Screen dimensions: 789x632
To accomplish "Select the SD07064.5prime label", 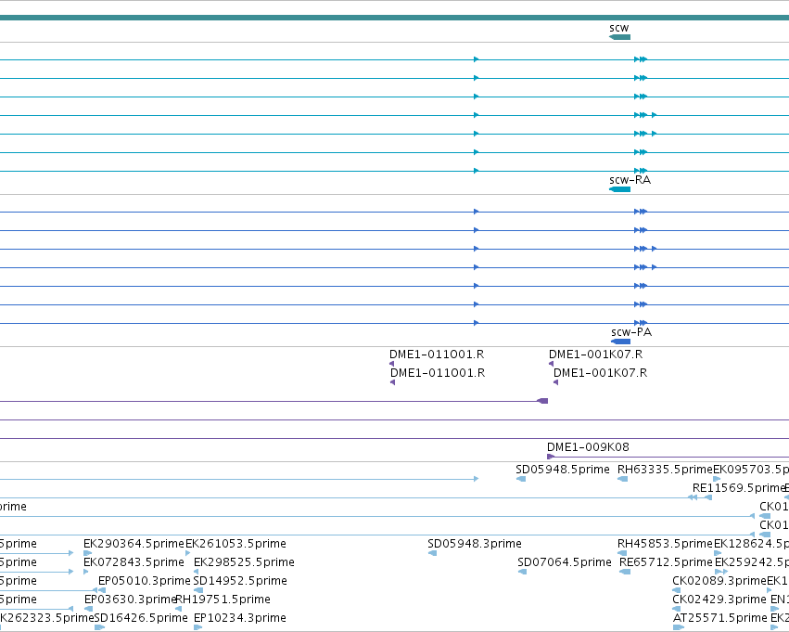I will [565, 562].
